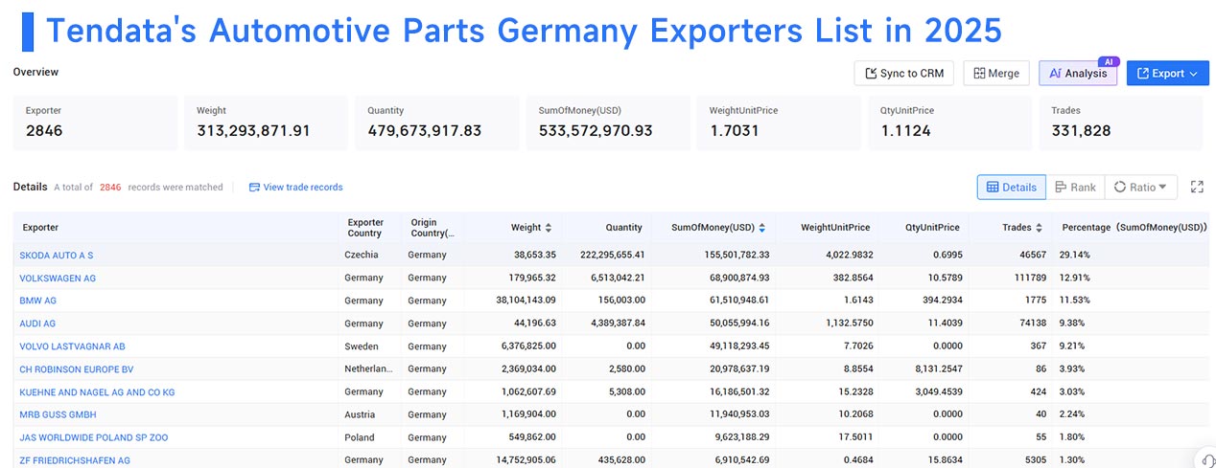This screenshot has height=468, width=1216.
Task: Click the Ratio circle icon
Action: point(1118,188)
